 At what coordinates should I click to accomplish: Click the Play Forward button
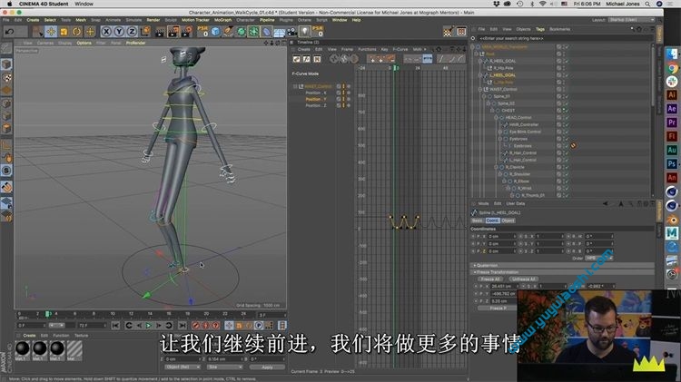(149, 325)
